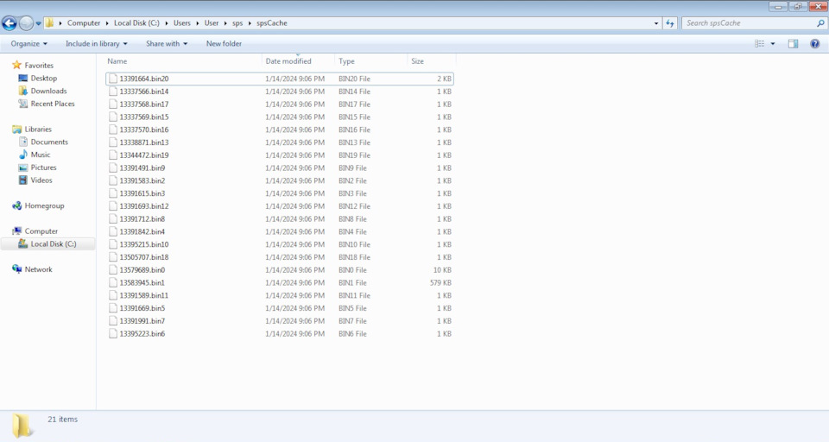Open the view options dropdown arrow
This screenshot has height=442, width=829.
point(772,43)
